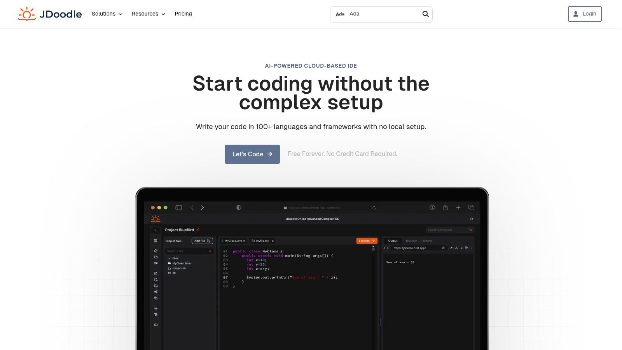Click the IDE laptop preview image
The height and width of the screenshot is (350, 622).
312,269
